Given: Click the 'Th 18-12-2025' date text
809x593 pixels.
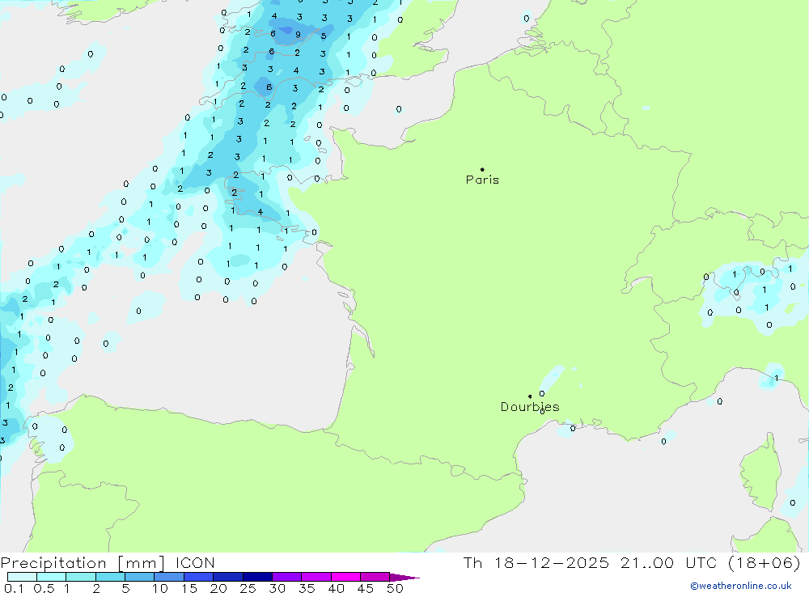Looking at the screenshot, I should click(x=536, y=562).
